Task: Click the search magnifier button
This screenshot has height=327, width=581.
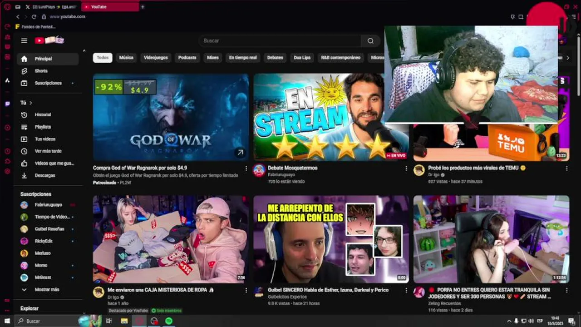Action: (370, 41)
